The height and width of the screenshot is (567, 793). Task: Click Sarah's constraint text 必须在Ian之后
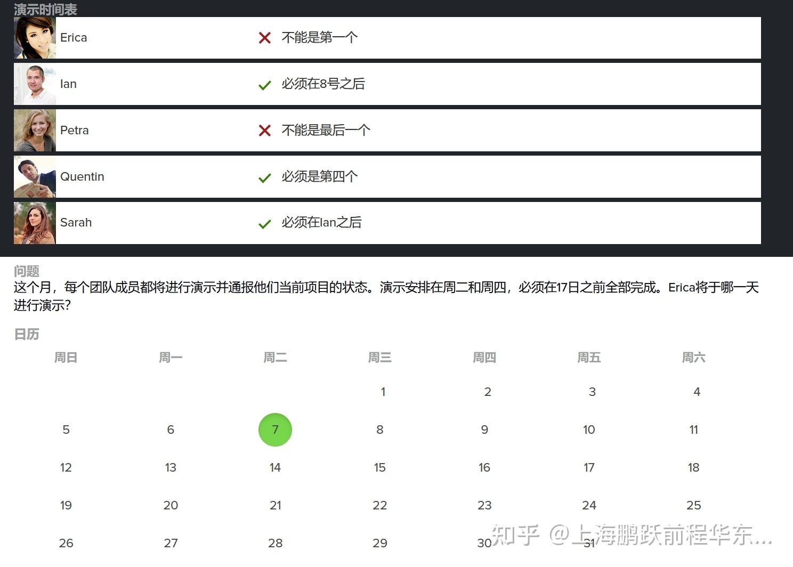[x=321, y=223]
